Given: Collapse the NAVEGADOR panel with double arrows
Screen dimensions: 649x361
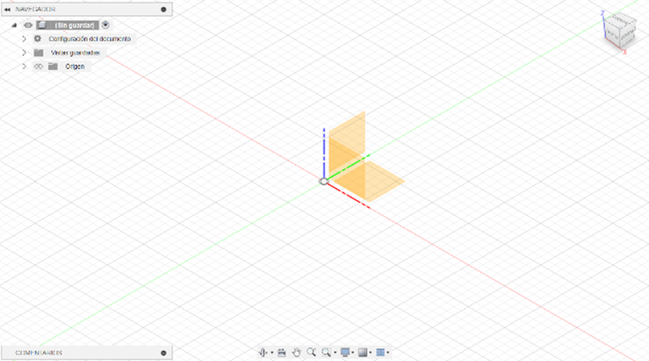Looking at the screenshot, I should click(x=7, y=9).
